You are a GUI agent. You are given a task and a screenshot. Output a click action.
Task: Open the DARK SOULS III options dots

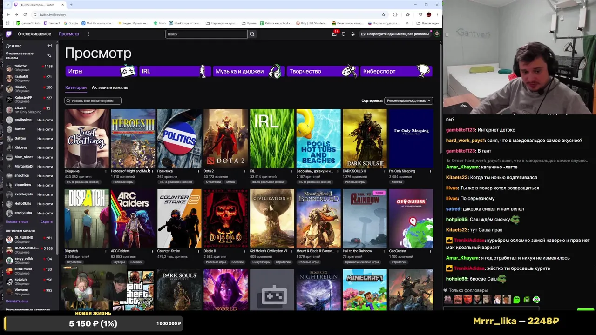click(384, 171)
